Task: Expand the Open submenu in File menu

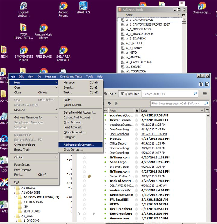Action: (34, 87)
